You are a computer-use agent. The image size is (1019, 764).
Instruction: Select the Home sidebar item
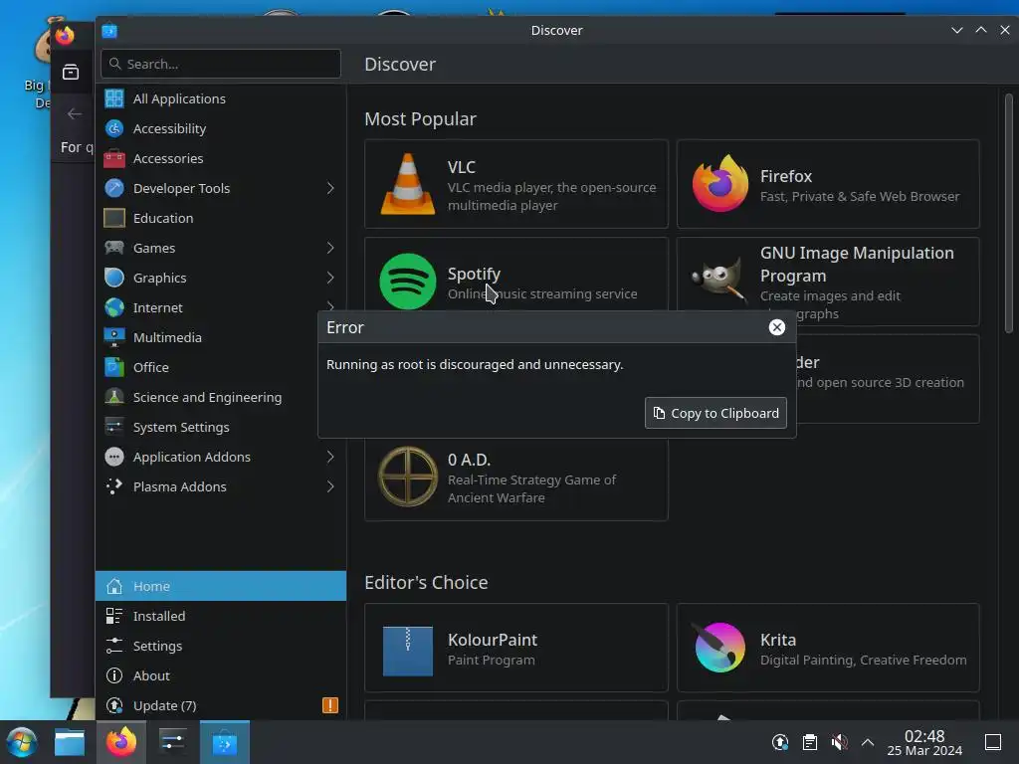pyautogui.click(x=221, y=586)
